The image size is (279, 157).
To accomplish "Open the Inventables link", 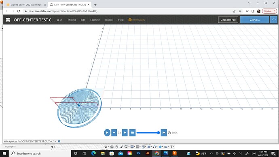I will (x=137, y=20).
